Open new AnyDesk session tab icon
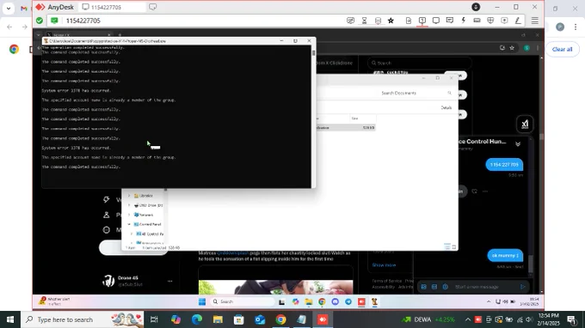585x328 pixels. pyautogui.click(x=152, y=7)
